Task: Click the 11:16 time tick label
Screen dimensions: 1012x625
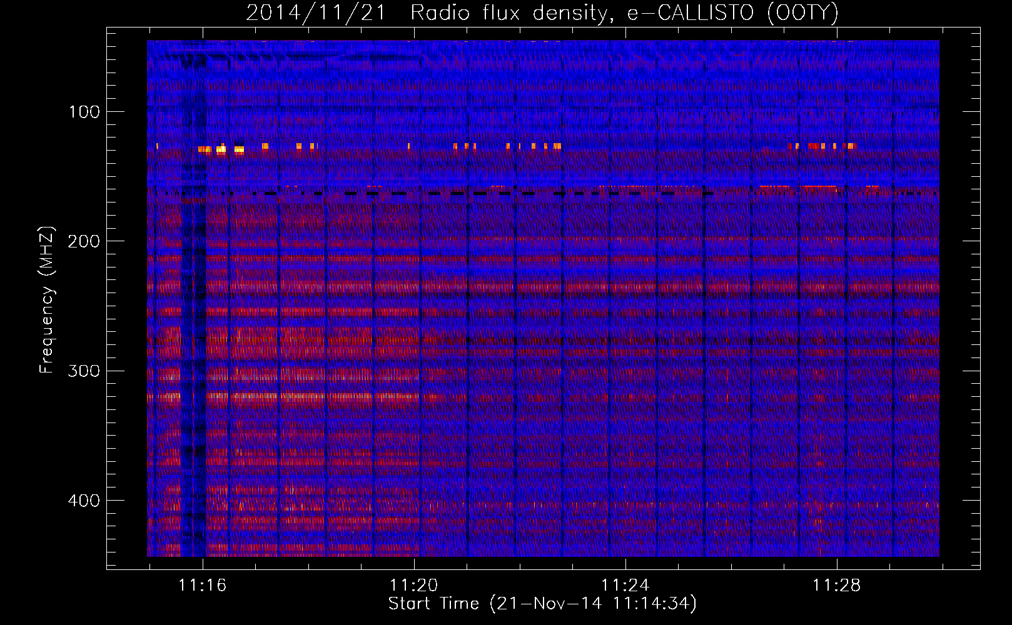Action: click(x=203, y=586)
